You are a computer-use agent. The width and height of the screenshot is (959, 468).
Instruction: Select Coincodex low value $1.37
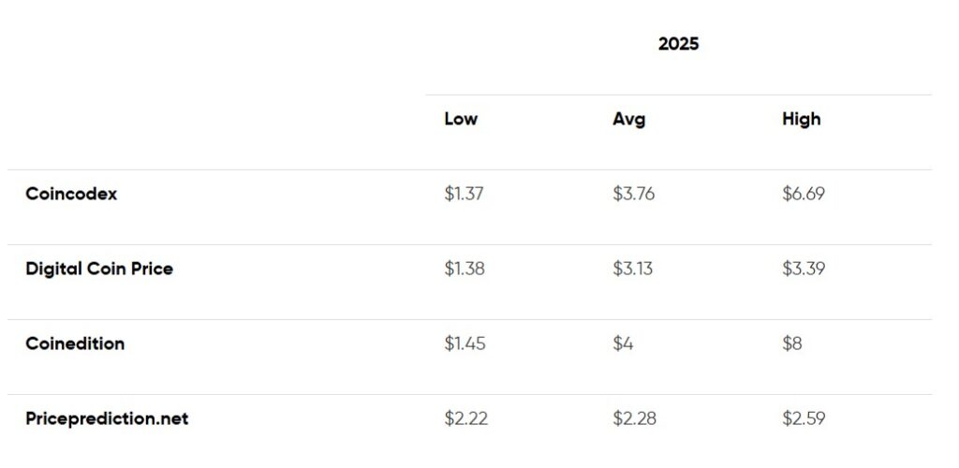464,194
